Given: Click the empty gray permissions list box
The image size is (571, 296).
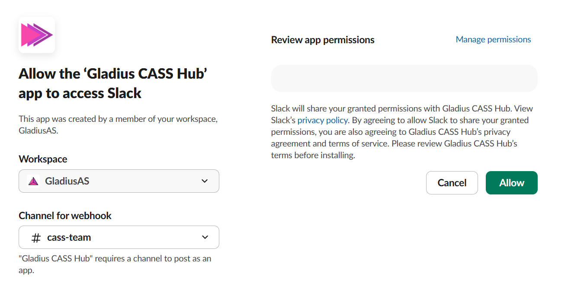Looking at the screenshot, I should click(x=404, y=78).
